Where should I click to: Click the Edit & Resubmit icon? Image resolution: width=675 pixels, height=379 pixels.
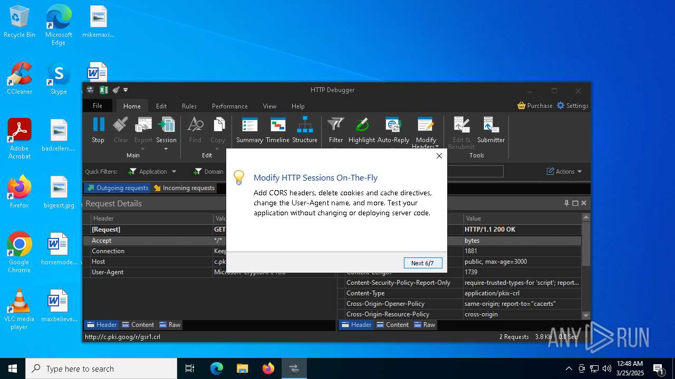(461, 124)
